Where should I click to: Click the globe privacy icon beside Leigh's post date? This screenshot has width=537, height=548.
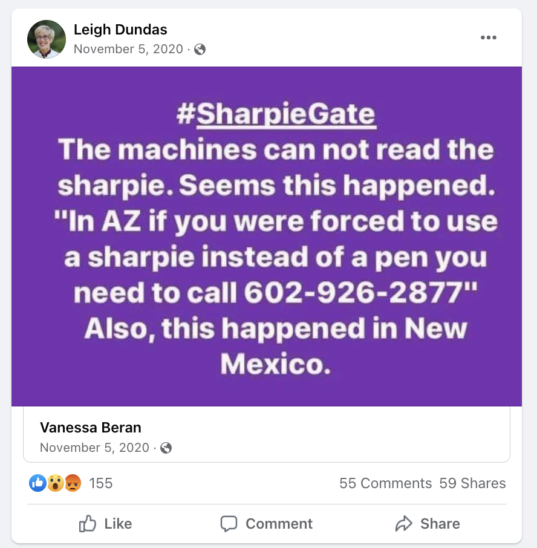pos(200,50)
